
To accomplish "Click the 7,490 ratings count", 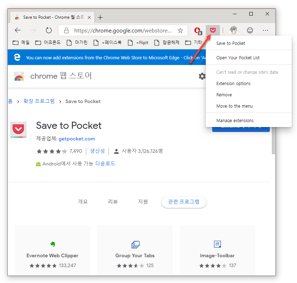I will pyautogui.click(x=76, y=151).
